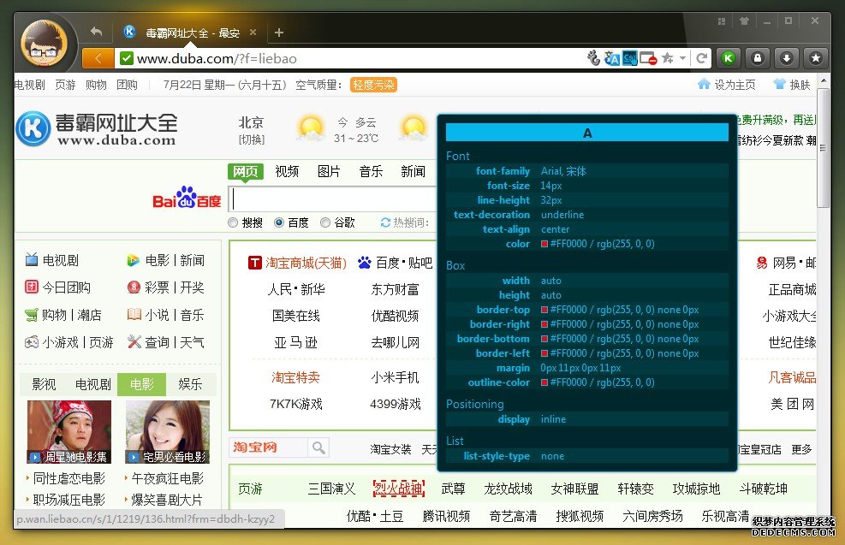Select the 网页 search tab

pyautogui.click(x=245, y=171)
